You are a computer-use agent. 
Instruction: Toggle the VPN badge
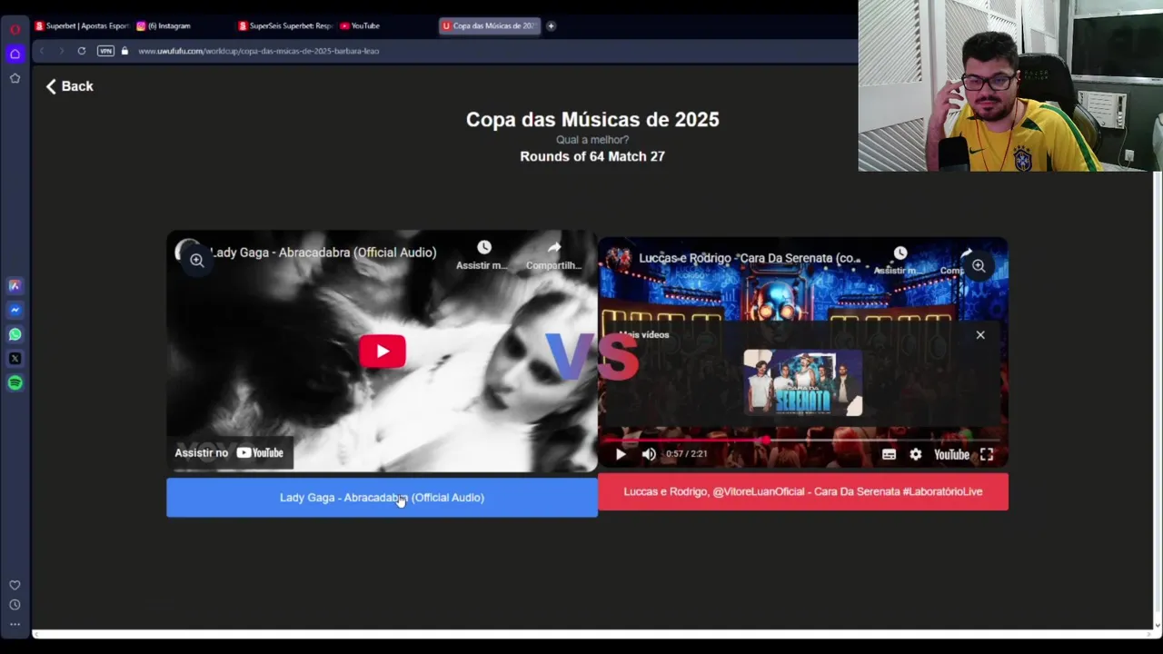click(105, 51)
